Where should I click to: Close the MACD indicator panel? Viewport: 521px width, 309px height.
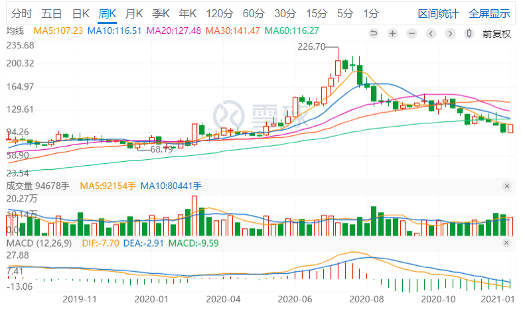click(506, 243)
